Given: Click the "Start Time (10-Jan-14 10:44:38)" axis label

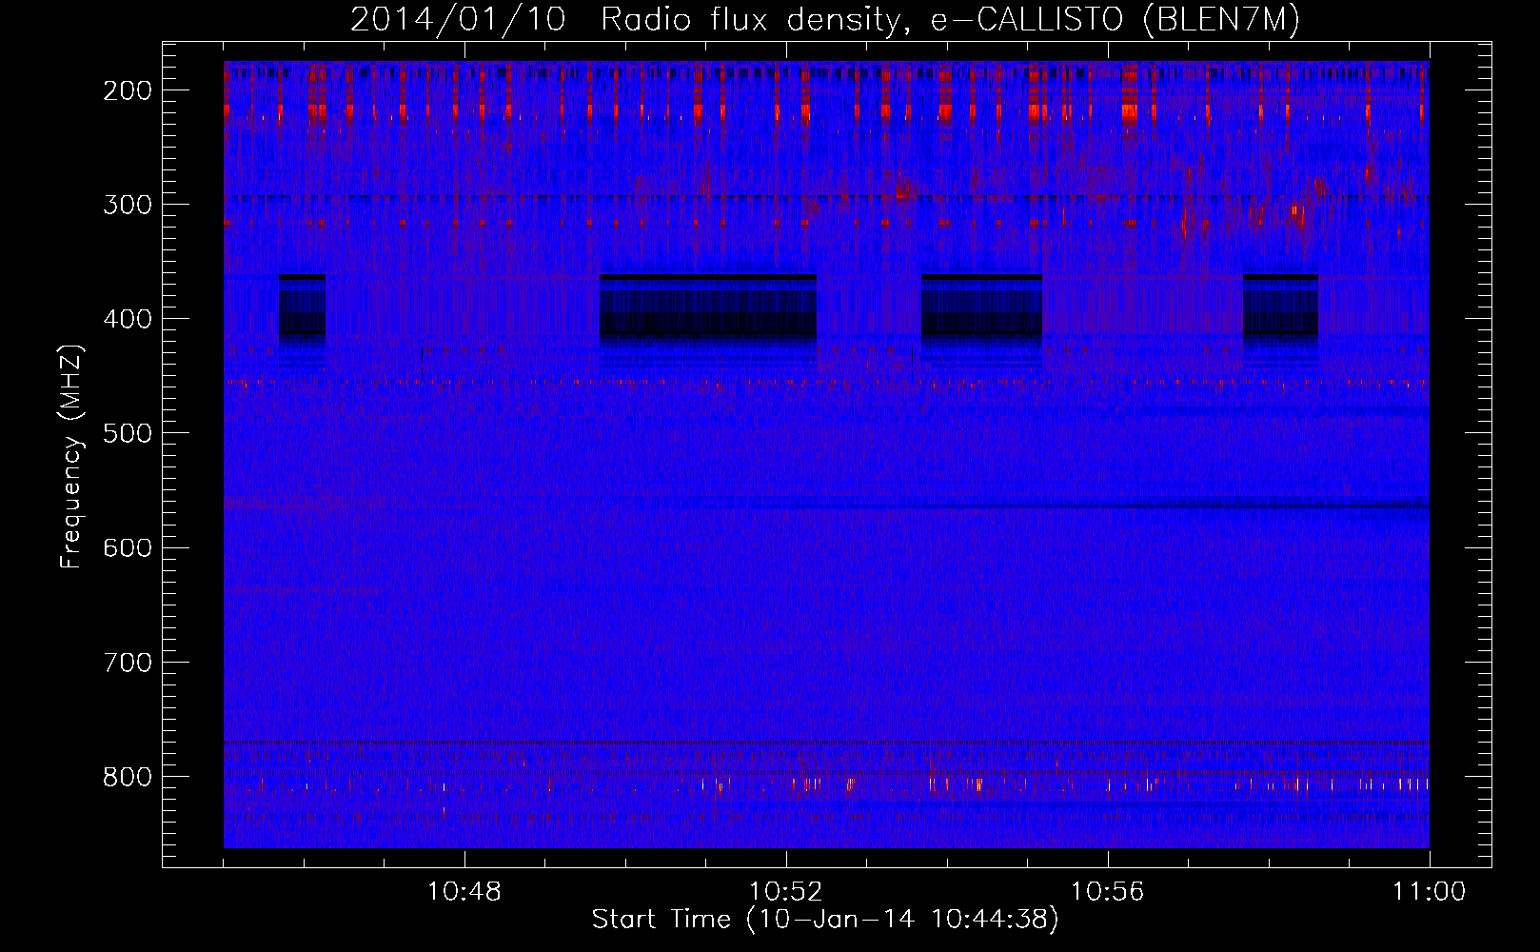Looking at the screenshot, I should (825, 920).
